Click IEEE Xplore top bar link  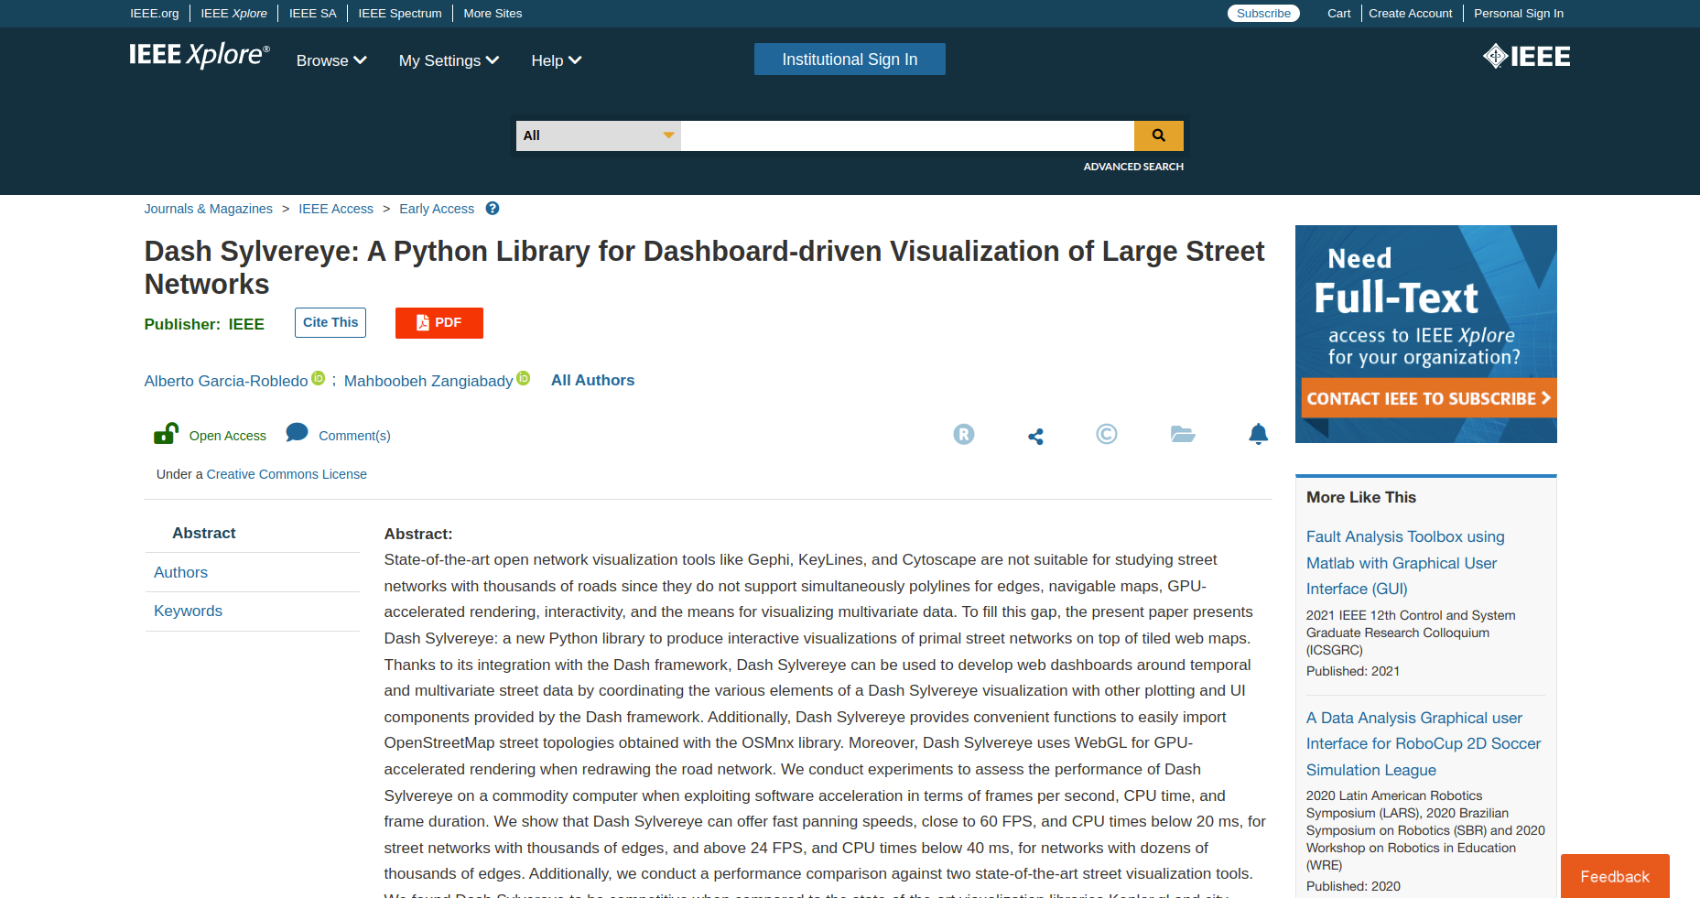[x=234, y=13]
